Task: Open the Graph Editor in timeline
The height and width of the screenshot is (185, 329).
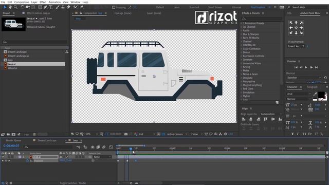Action: point(111,147)
